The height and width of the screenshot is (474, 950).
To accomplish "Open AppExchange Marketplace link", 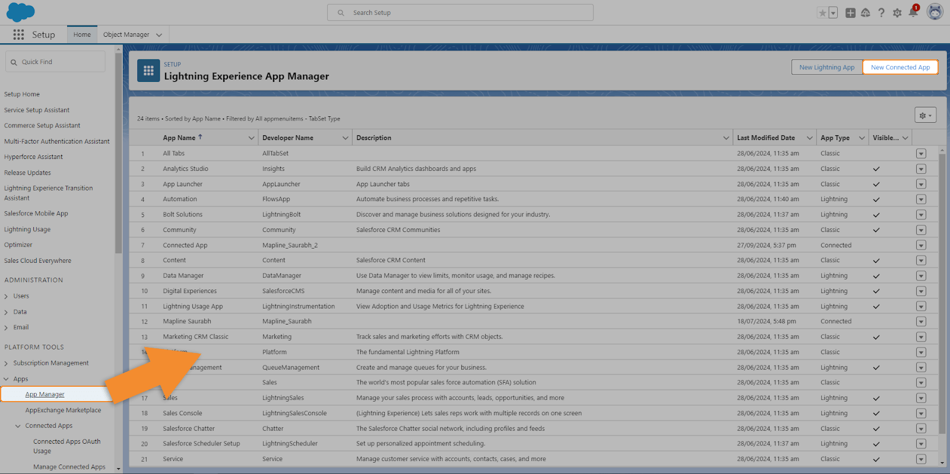I will click(x=63, y=411).
